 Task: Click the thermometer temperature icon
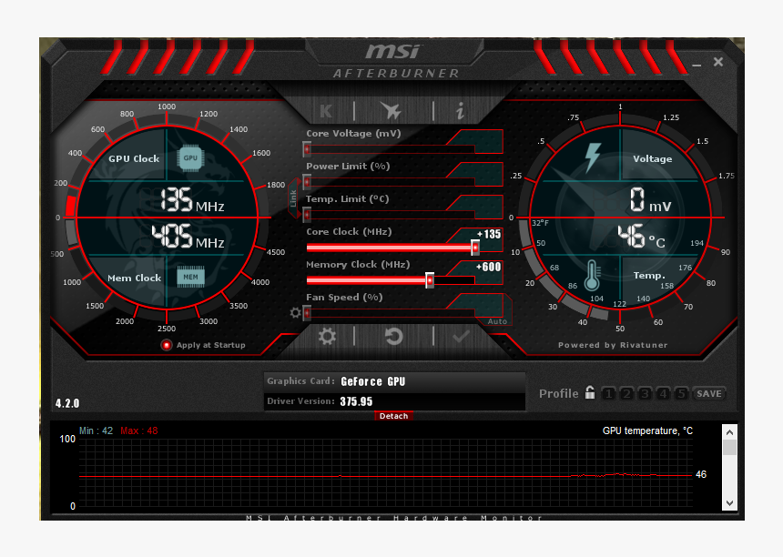(592, 275)
